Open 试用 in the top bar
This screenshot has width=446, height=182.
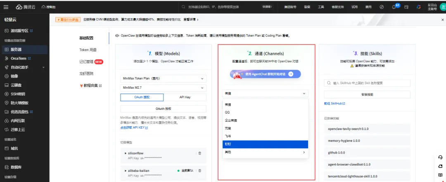[x=354, y=7]
